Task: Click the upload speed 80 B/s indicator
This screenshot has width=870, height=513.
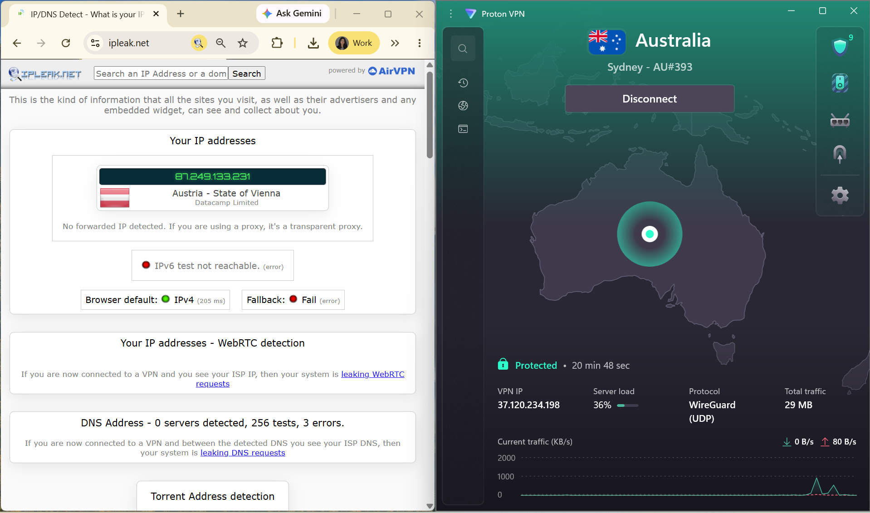Action: (x=838, y=442)
